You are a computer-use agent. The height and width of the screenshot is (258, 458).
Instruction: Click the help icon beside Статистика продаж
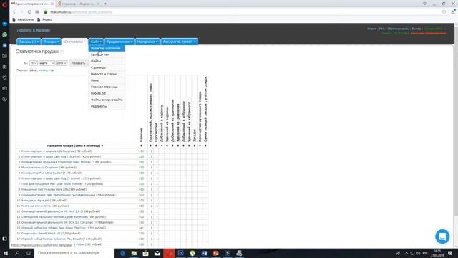62,52
